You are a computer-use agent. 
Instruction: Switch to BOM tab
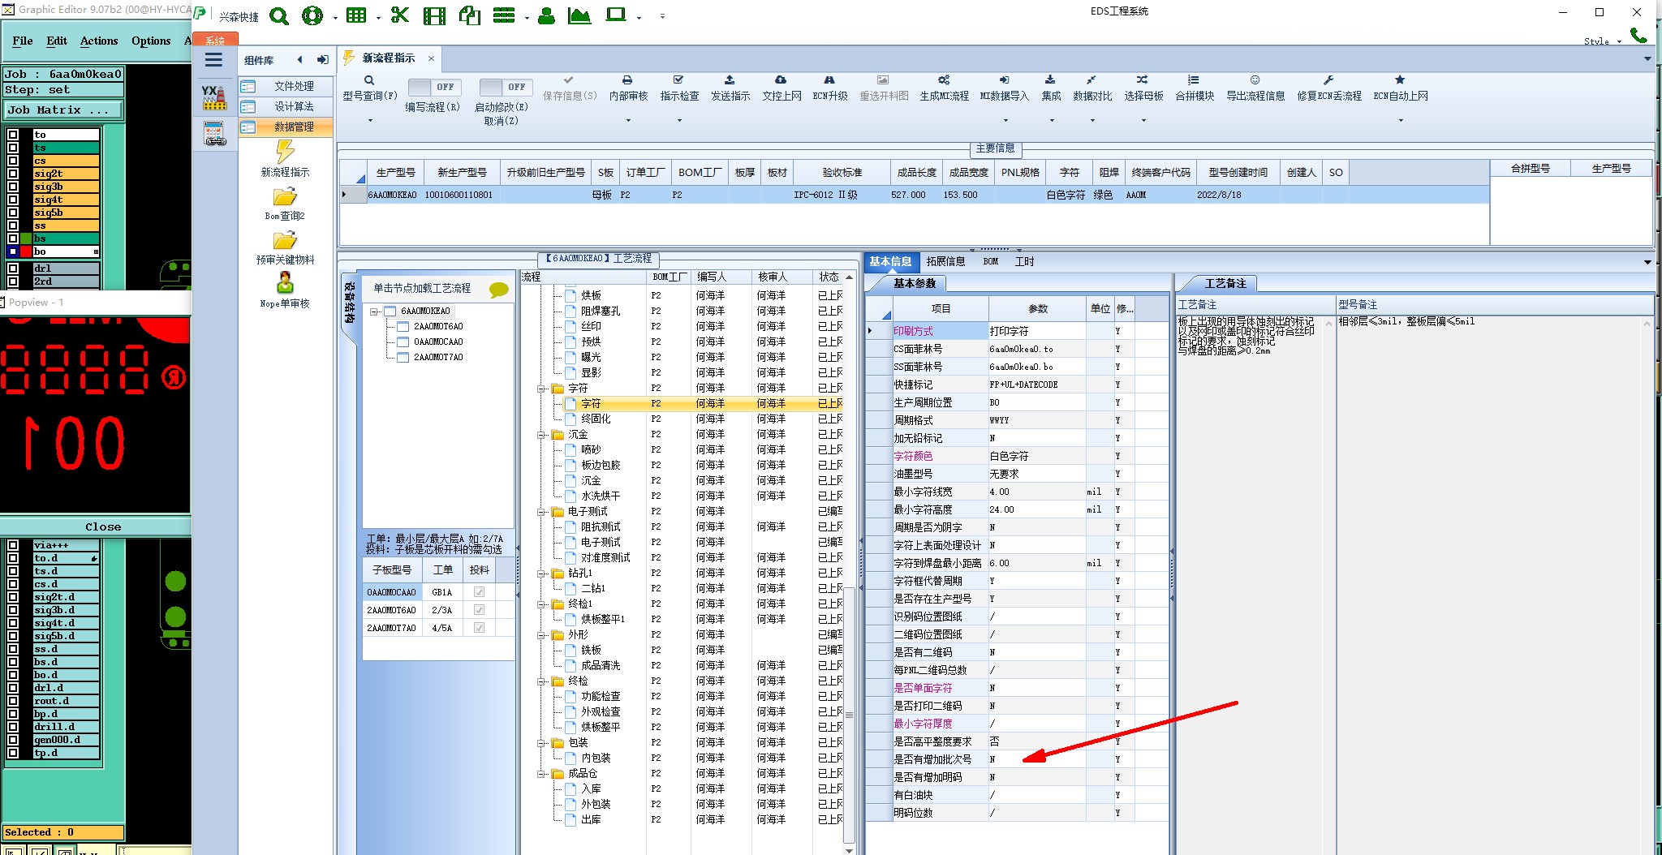(x=991, y=262)
